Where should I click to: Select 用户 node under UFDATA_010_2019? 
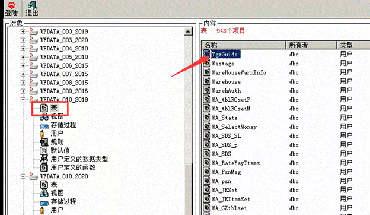point(57,133)
